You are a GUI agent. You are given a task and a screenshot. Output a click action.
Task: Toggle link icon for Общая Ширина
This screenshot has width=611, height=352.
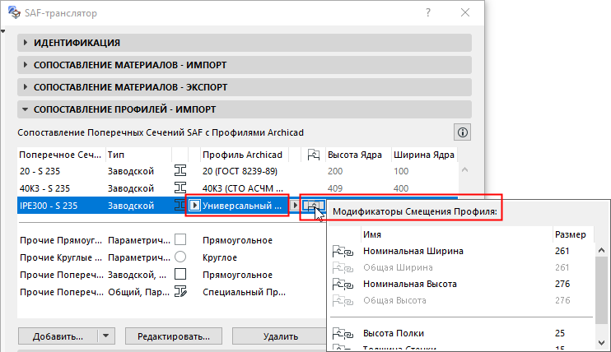(x=343, y=268)
